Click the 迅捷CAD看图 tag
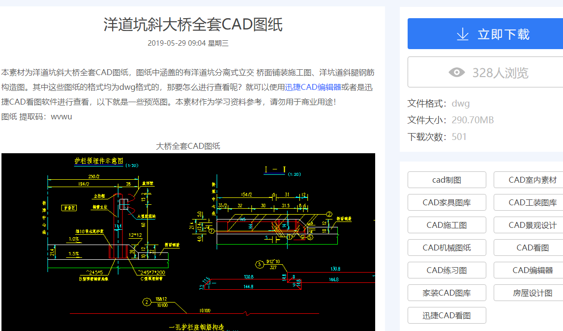Image resolution: width=563 pixels, height=331 pixels. 446,315
